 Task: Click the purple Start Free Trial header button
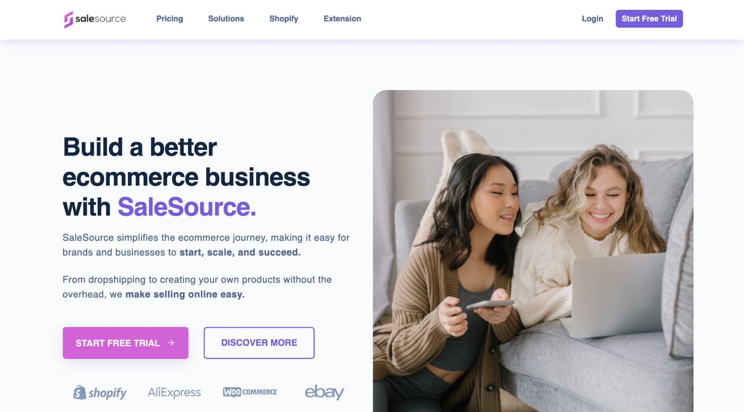pyautogui.click(x=649, y=19)
